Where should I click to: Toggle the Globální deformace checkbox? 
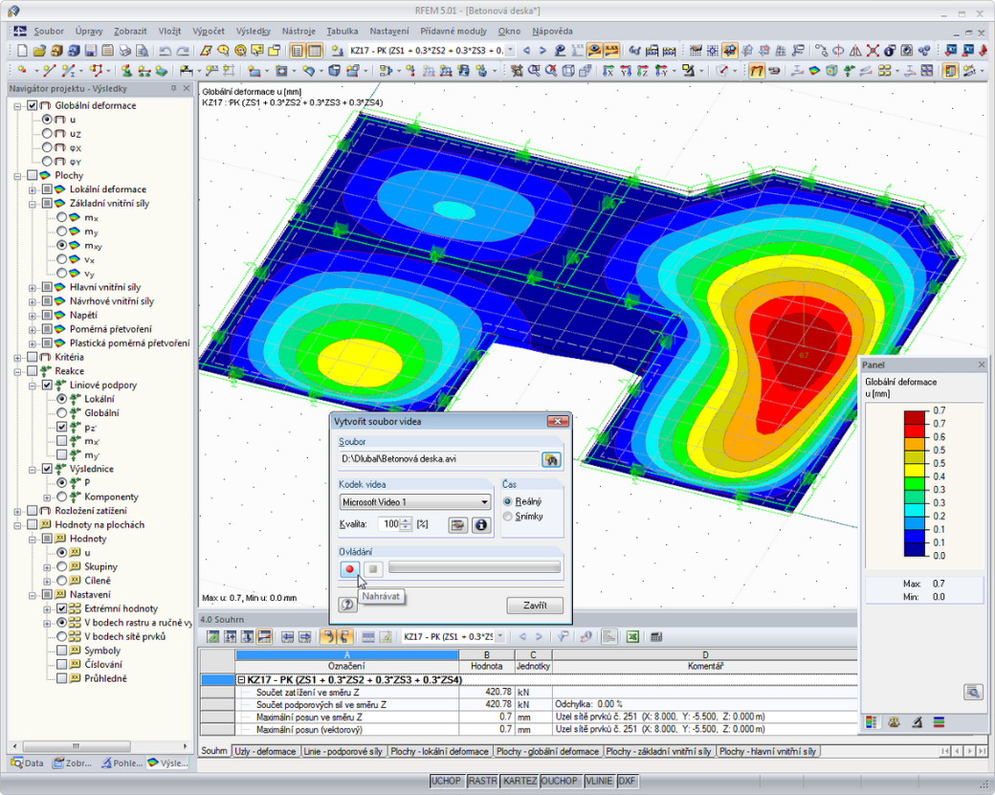click(33, 105)
